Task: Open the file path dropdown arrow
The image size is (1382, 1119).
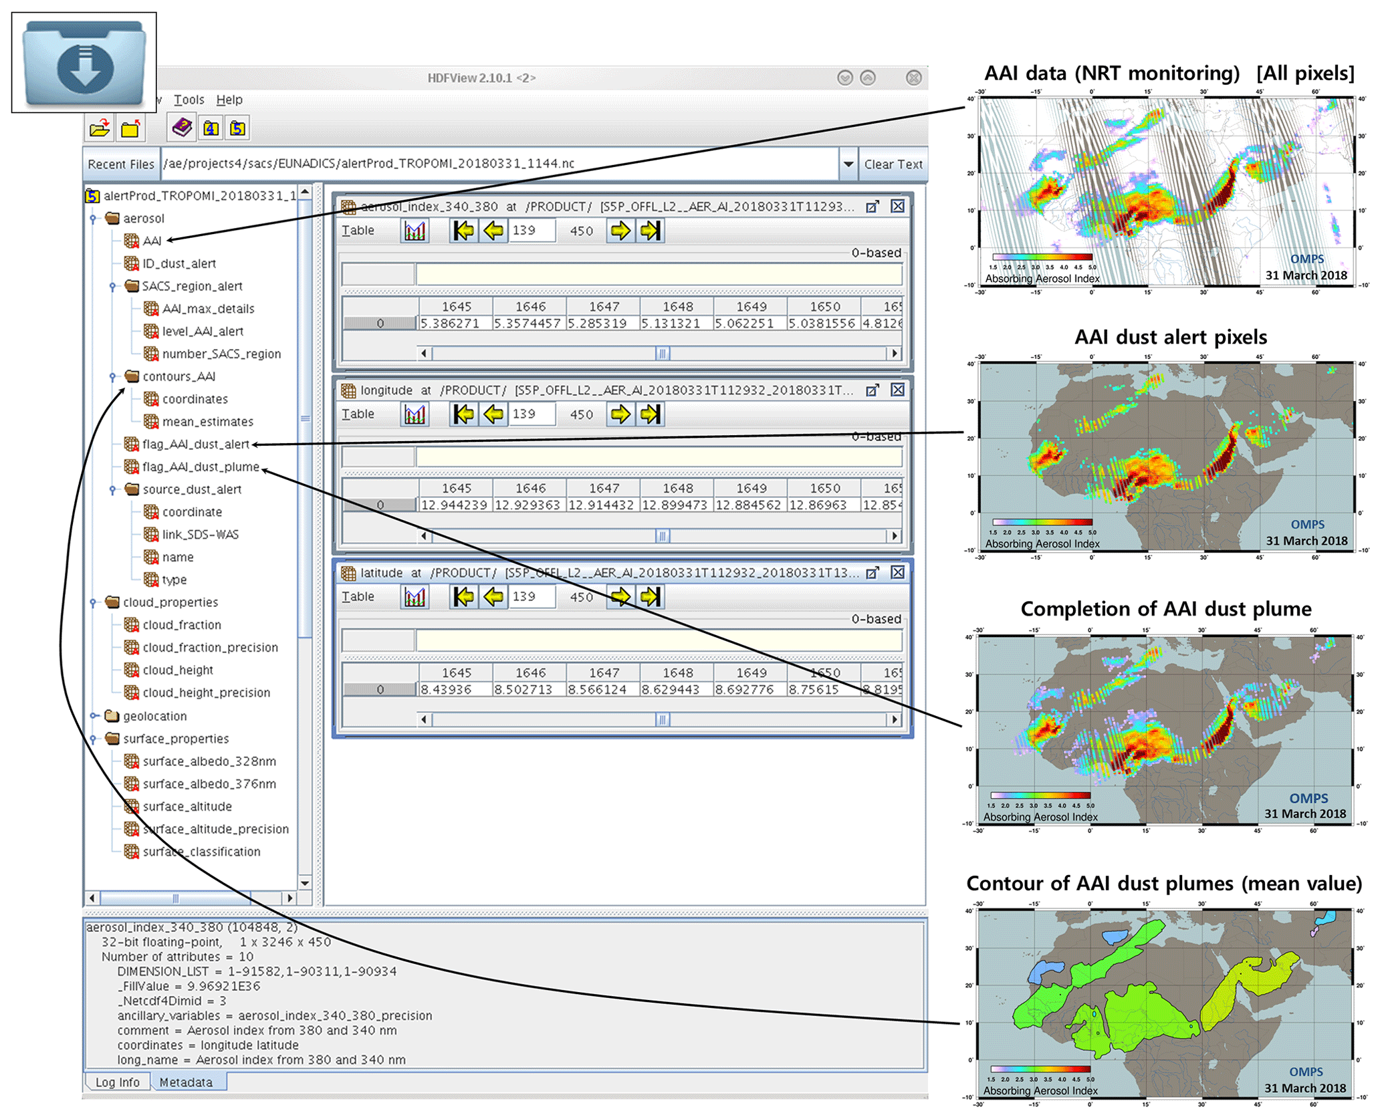Action: (848, 164)
